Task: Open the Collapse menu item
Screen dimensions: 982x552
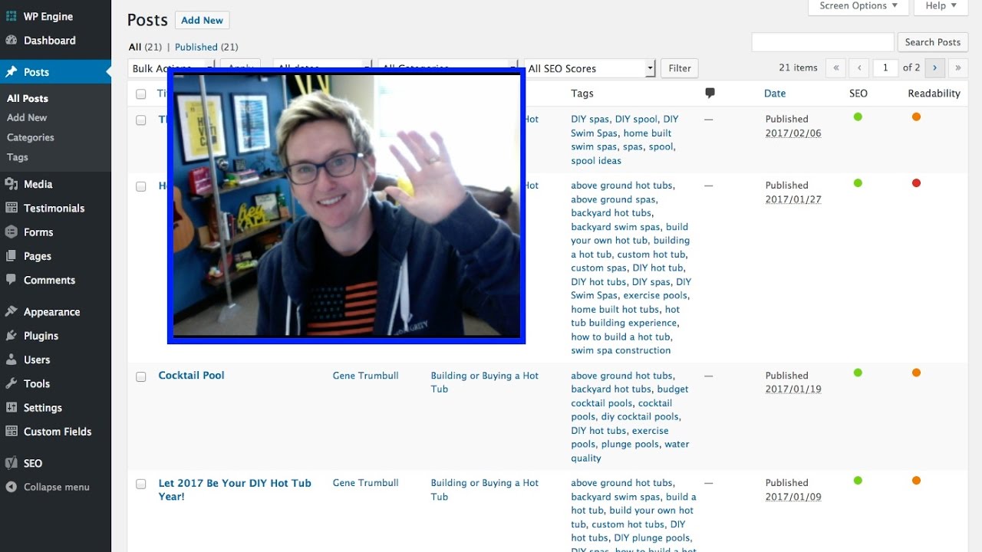Action: pos(55,487)
